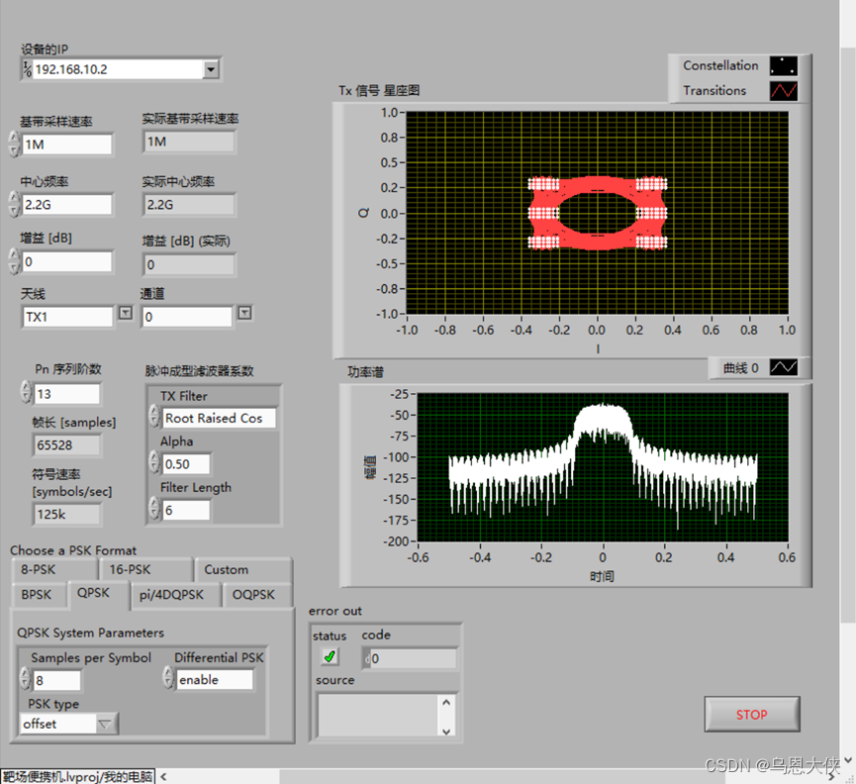Click the 中心频率 input field showing 2.2G

pos(66,205)
